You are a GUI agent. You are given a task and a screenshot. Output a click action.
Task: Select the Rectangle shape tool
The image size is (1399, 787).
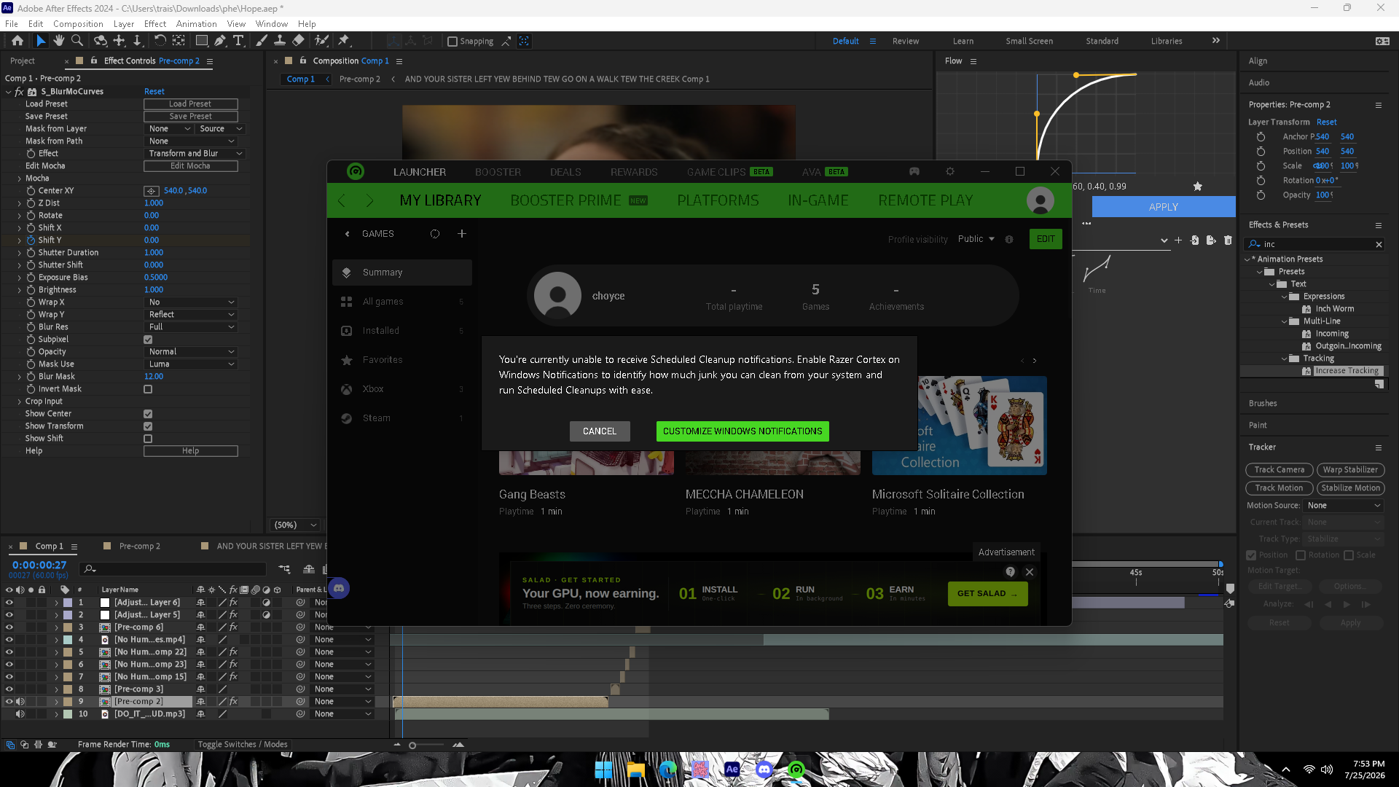click(202, 41)
